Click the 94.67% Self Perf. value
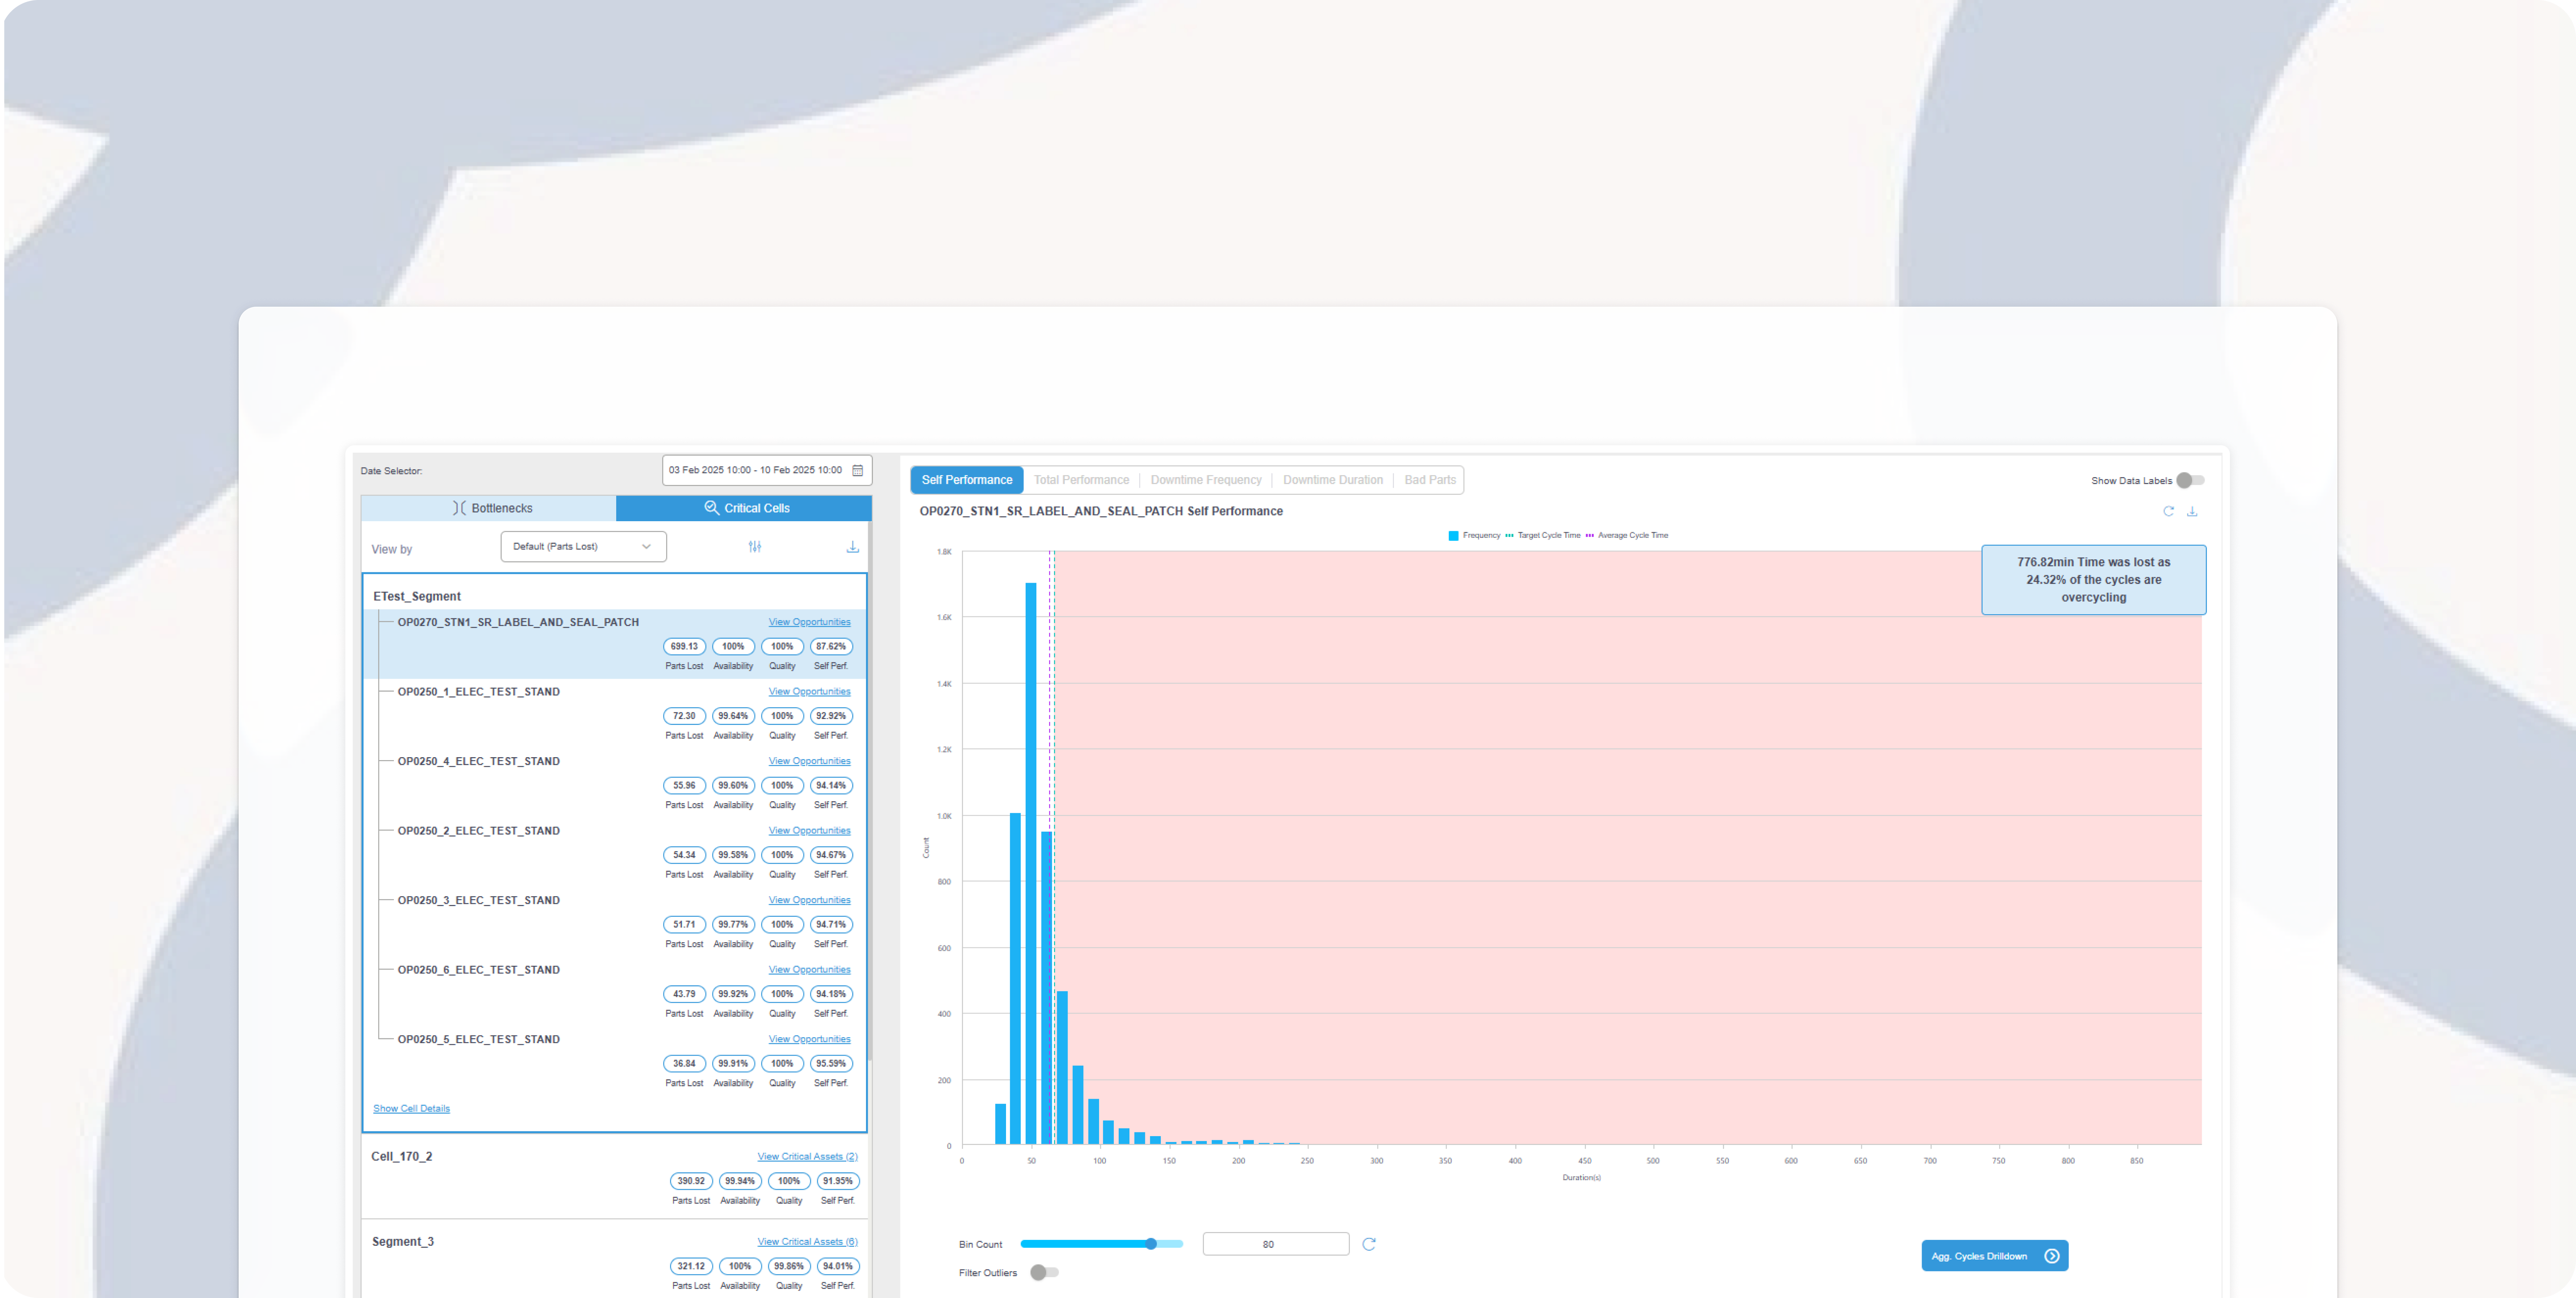2576x1298 pixels. coord(831,855)
